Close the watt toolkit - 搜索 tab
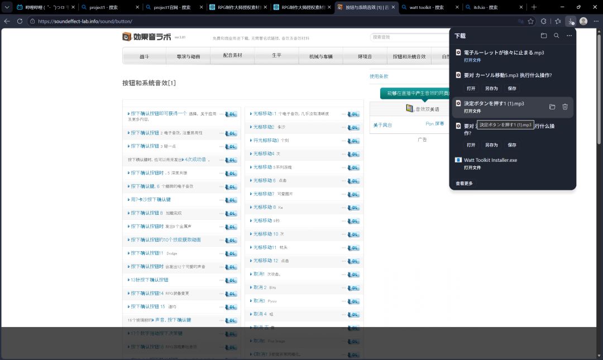Screen dimensions: 603x360 pyautogui.click(x=457, y=7)
